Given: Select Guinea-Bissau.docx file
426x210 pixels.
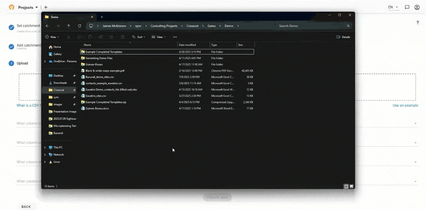Looking at the screenshot, I should click(x=167, y=108).
